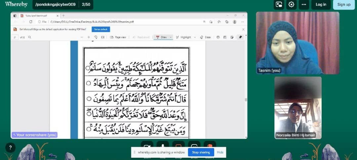Select the Erase tool
357x160 pixels.
(205, 37)
